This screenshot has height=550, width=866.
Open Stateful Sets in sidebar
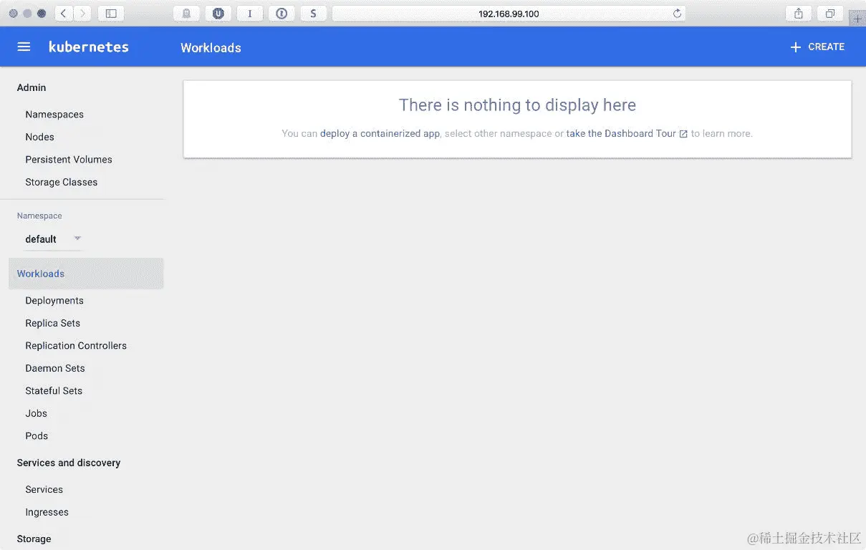54,391
